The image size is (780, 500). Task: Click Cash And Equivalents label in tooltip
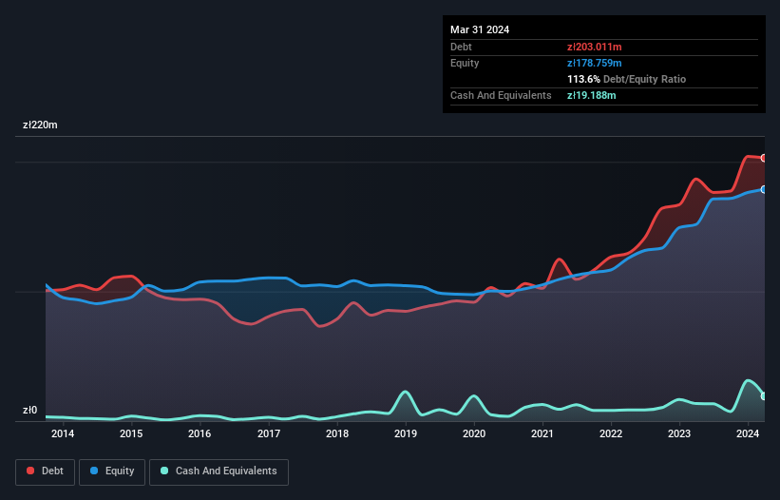point(501,95)
